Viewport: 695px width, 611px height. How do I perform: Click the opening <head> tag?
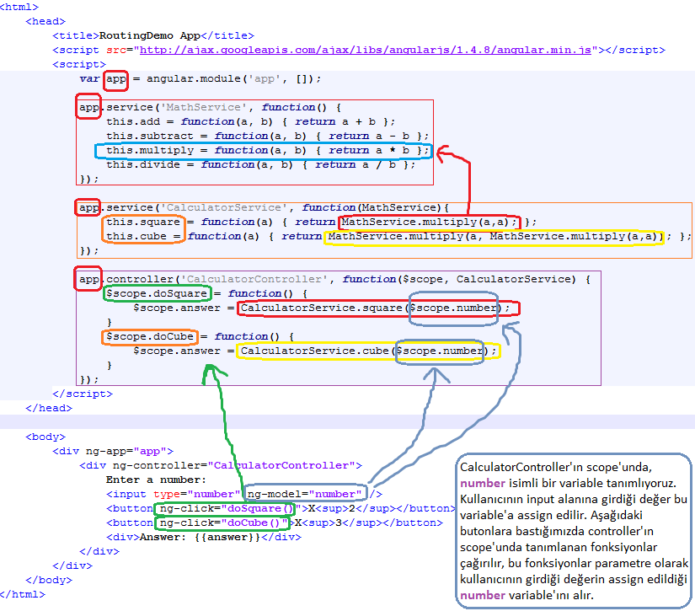pyautogui.click(x=45, y=21)
